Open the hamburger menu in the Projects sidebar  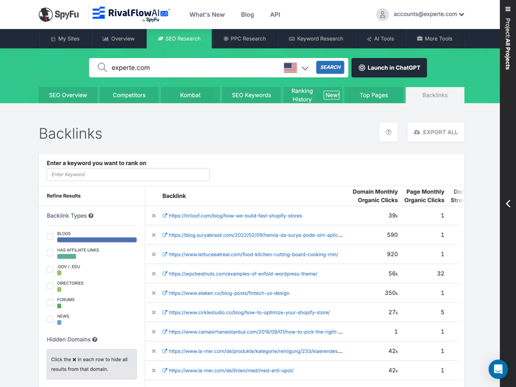(508, 9)
